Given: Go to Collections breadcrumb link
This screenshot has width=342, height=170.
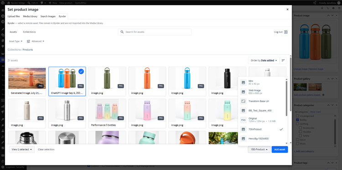Looking at the screenshot, I should click(x=14, y=50).
